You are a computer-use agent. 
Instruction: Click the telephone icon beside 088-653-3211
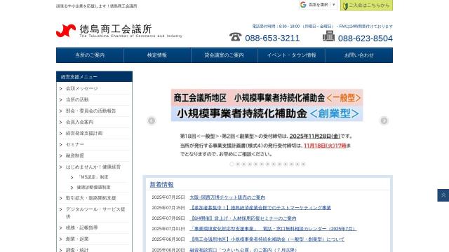point(236,37)
